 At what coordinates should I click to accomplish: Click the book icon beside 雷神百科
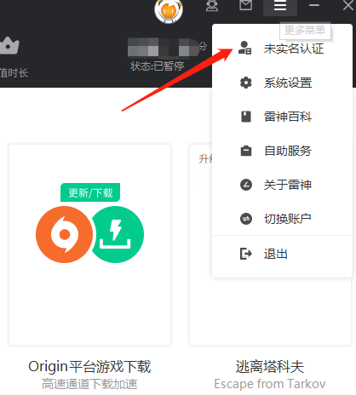pyautogui.click(x=246, y=117)
